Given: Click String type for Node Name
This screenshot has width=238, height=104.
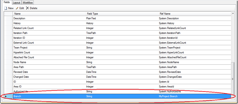Looking at the screenshot, I should [x=122, y=62].
